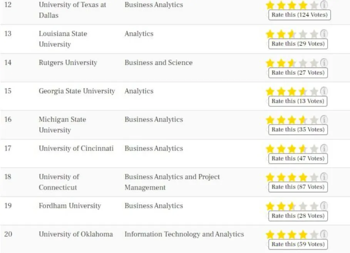Open rating info icon for Rutgers University
This screenshot has width=350, height=253.
click(324, 63)
